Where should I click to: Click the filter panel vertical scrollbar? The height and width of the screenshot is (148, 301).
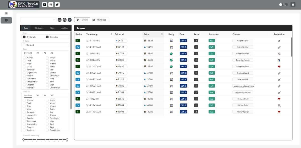(71, 70)
